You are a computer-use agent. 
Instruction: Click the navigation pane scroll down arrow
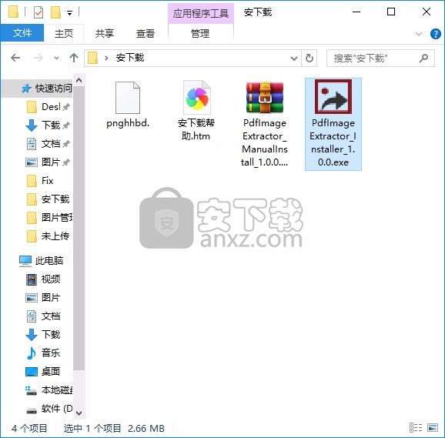point(79,413)
